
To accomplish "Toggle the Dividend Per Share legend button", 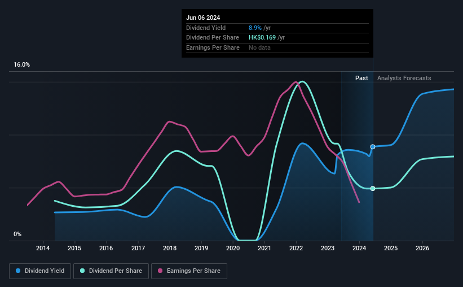I will 111,271.
